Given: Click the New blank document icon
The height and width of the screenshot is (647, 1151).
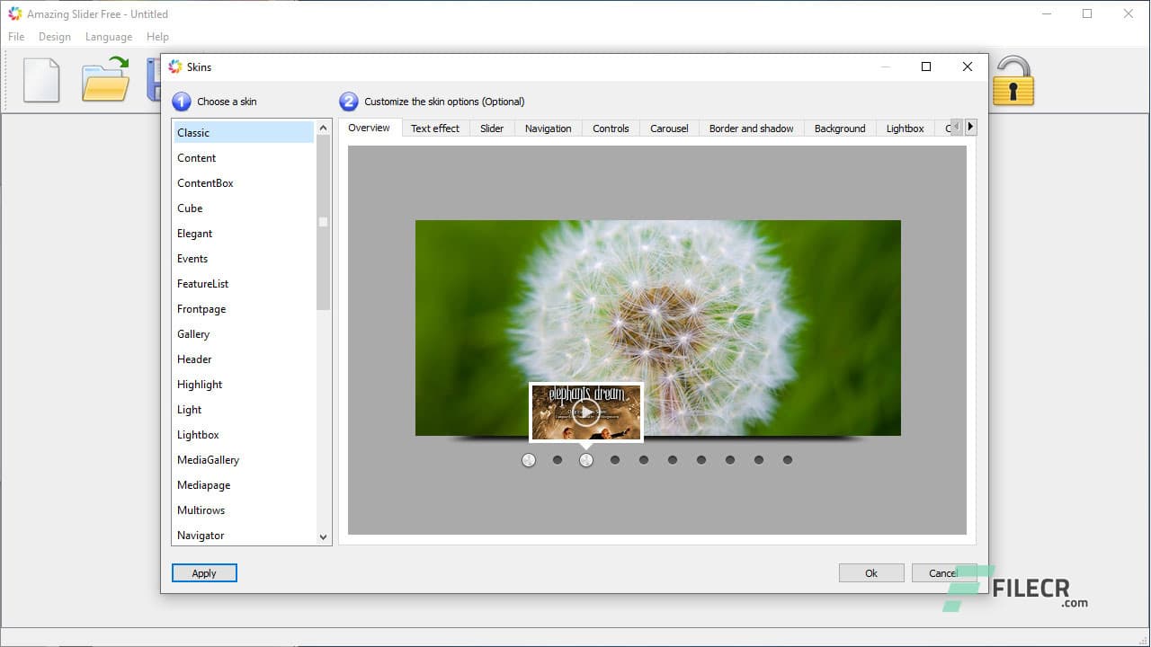Looking at the screenshot, I should [41, 80].
